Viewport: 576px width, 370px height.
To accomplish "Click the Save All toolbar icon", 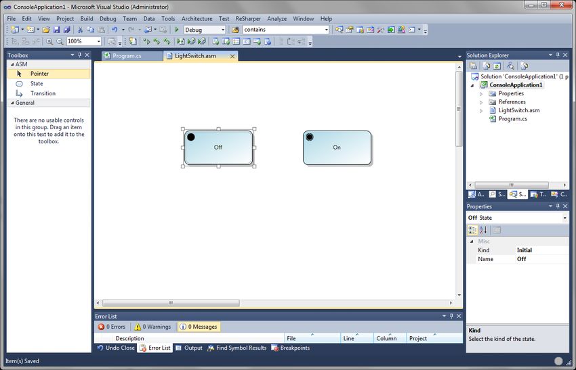I will point(66,30).
